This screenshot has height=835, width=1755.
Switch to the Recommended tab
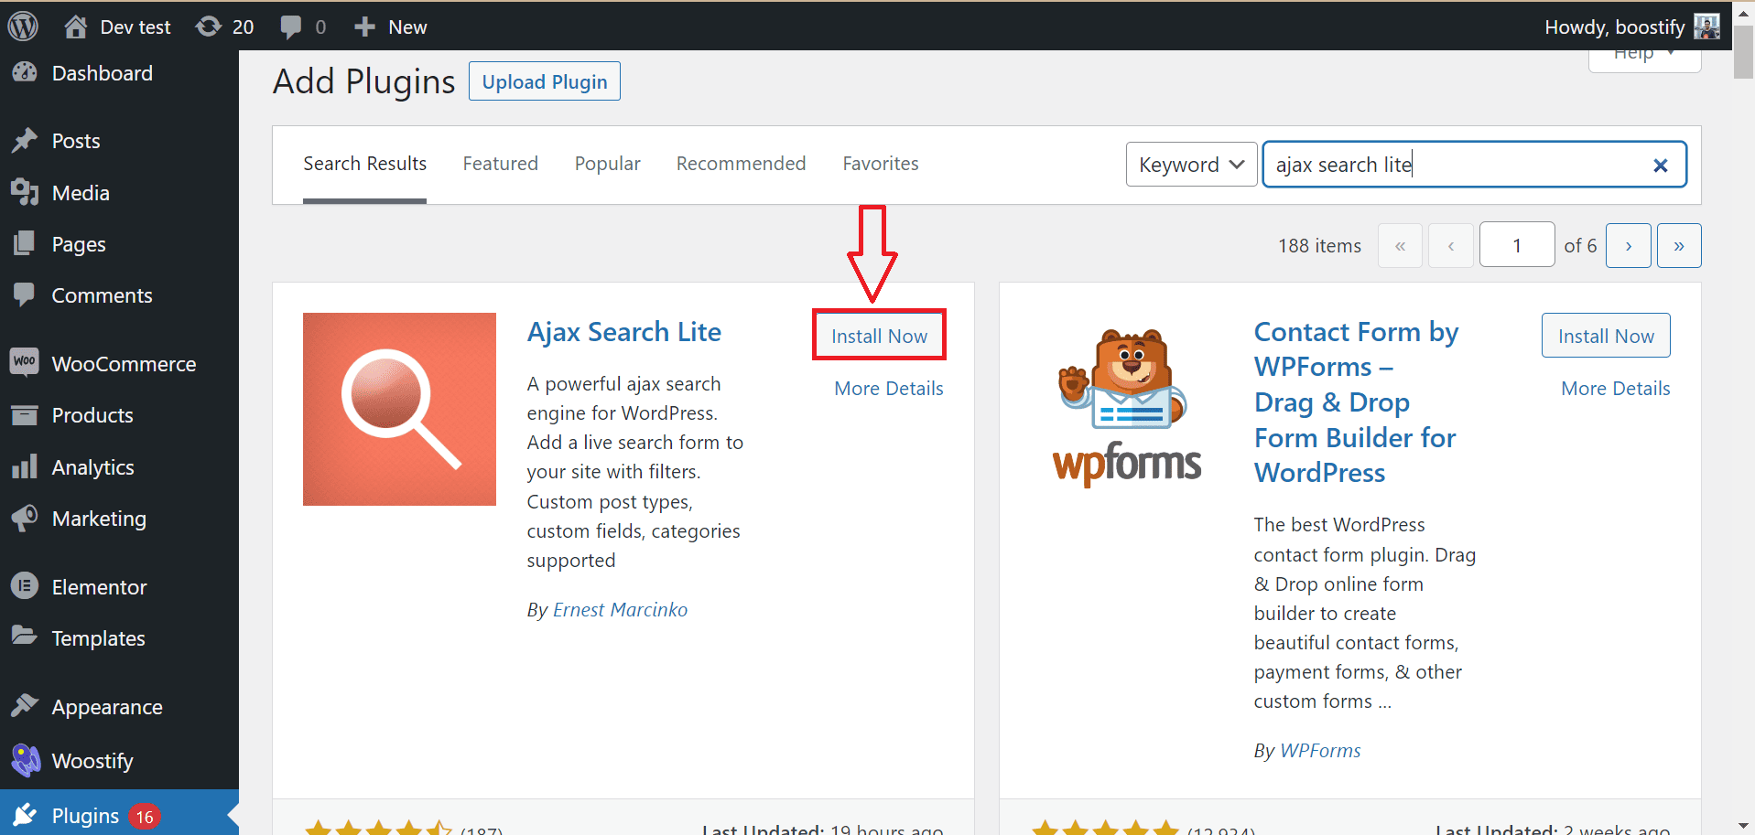(741, 164)
